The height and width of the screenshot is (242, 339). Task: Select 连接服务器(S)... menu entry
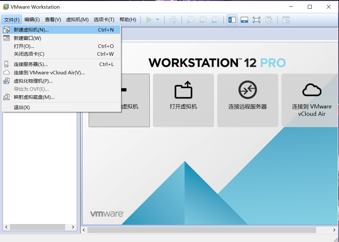(x=61, y=64)
